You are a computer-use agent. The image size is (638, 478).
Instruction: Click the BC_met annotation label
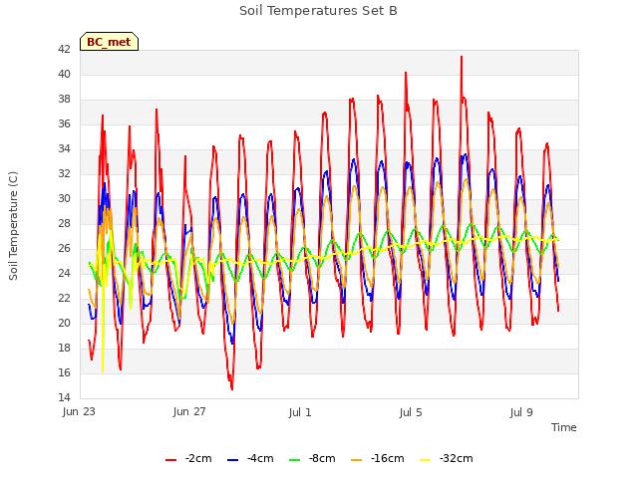[x=109, y=42]
